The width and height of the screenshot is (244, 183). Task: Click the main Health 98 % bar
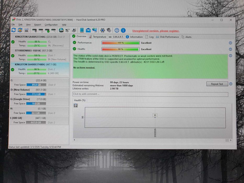pyautogui.click(x=121, y=49)
